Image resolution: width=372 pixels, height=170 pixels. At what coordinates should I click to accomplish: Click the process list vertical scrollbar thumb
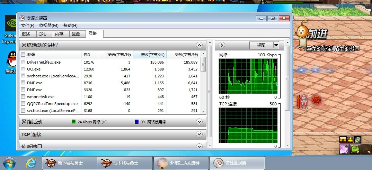(203, 64)
